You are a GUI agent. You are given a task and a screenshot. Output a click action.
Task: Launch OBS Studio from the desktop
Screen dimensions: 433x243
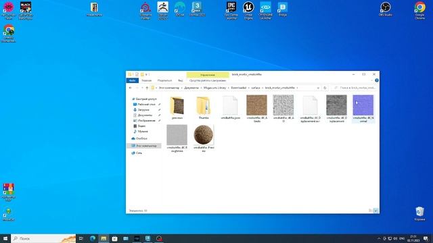point(385,9)
